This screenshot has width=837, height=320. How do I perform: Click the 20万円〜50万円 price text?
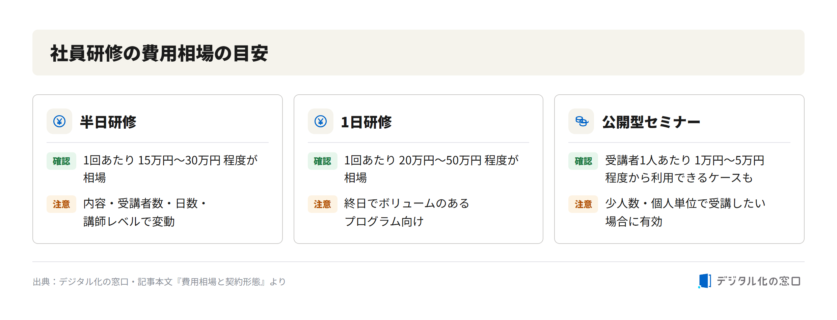tap(440, 160)
